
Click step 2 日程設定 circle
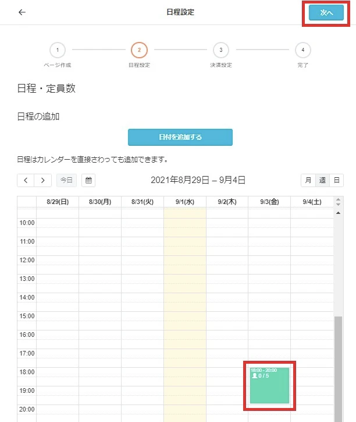click(139, 50)
